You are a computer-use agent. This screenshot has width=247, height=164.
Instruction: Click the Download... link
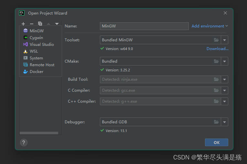coord(217,49)
